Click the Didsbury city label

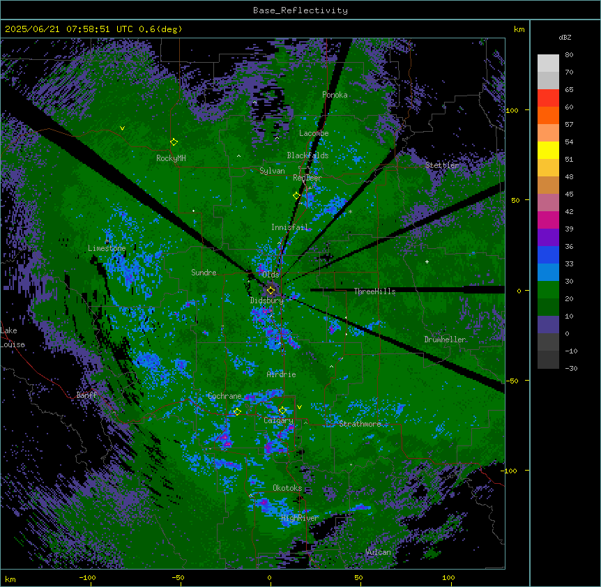267,300
